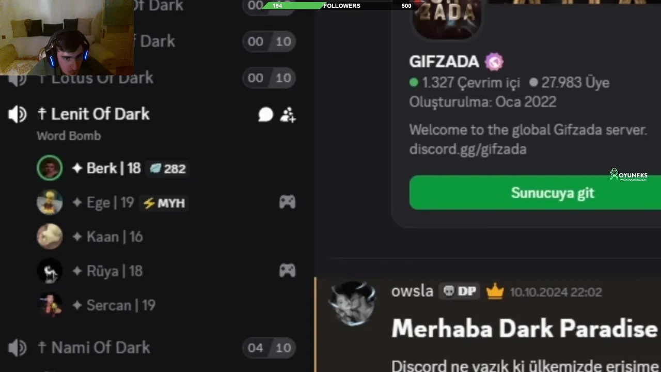
Task: Click owsla's profile avatar in the message
Action: [353, 304]
